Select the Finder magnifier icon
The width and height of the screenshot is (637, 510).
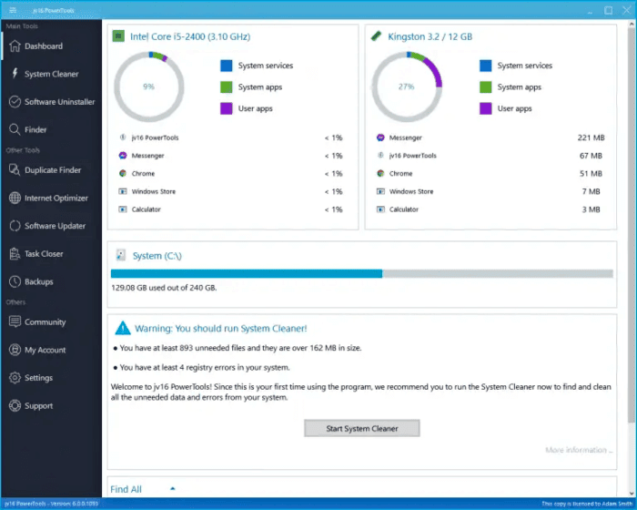15,129
